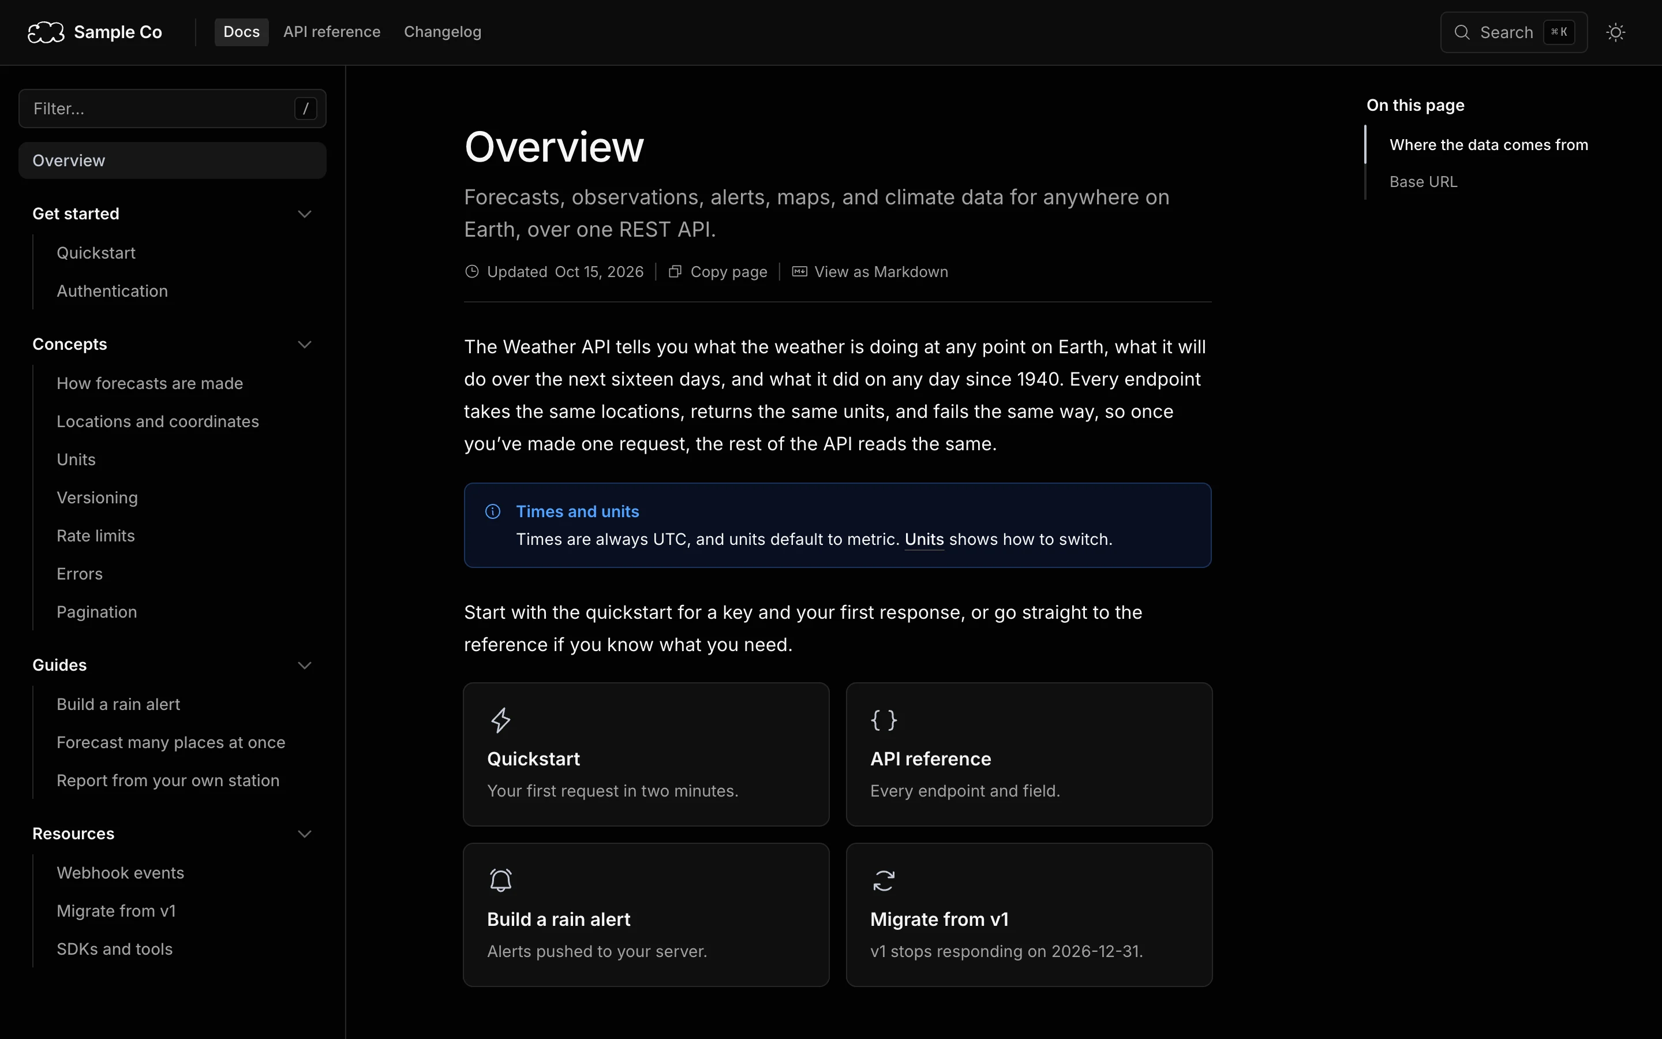Image resolution: width=1662 pixels, height=1039 pixels.
Task: Click the Concepts section heading
Action: pos(69,344)
